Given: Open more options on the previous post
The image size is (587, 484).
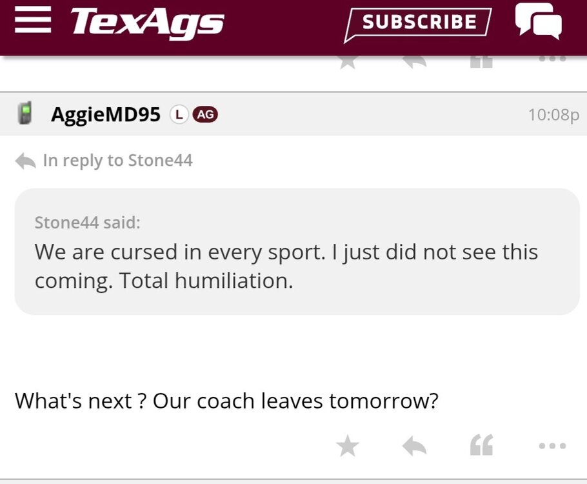Looking at the screenshot, I should [x=552, y=60].
